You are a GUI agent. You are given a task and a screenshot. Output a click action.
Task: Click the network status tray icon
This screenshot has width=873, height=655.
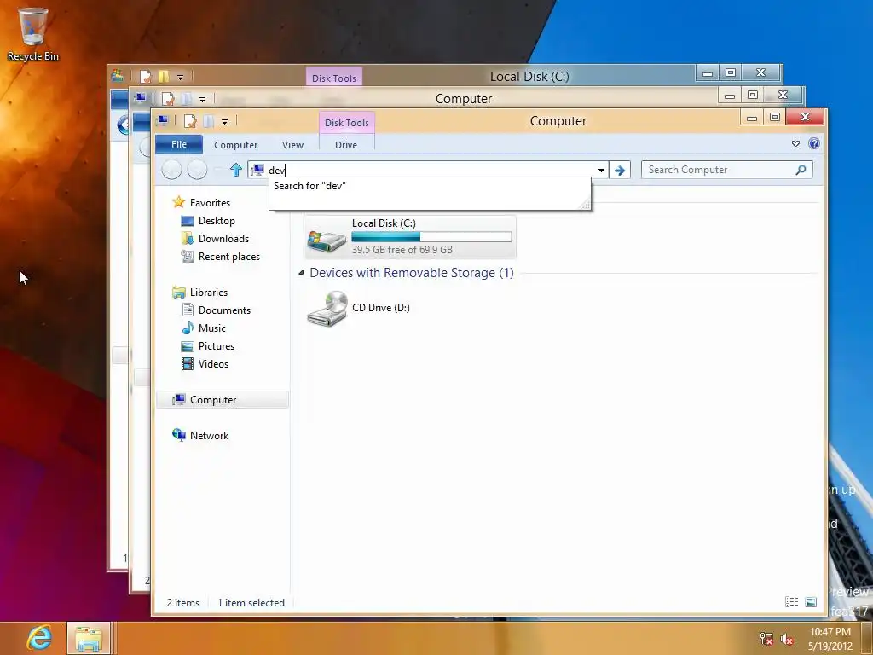point(766,638)
